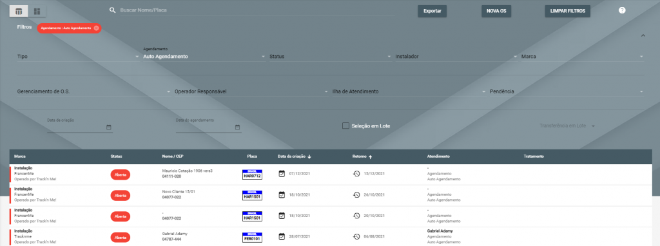
Task: Click name Novo Cliente 15/01
Action: click(x=179, y=192)
